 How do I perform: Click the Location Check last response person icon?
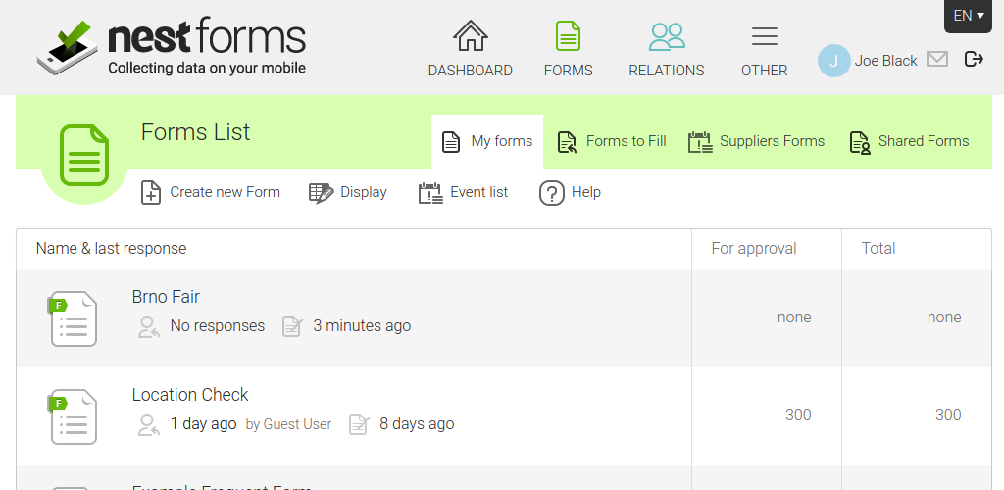coord(149,424)
